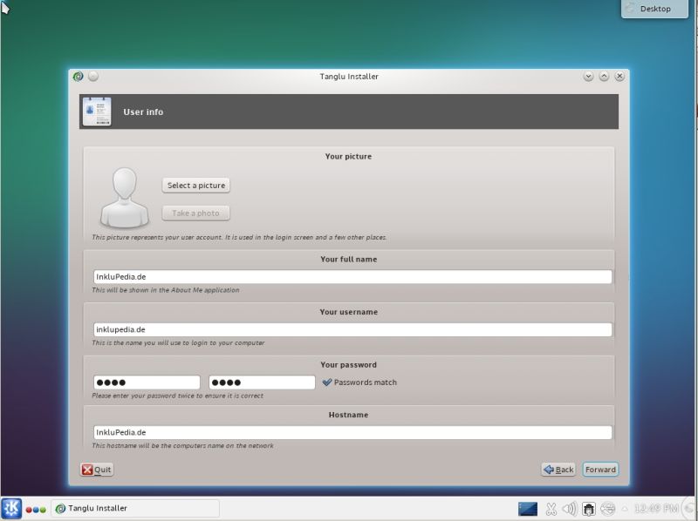This screenshot has width=698, height=521.
Task: Click the Tanglu Installer icon in the titlebar
Action: click(x=78, y=76)
